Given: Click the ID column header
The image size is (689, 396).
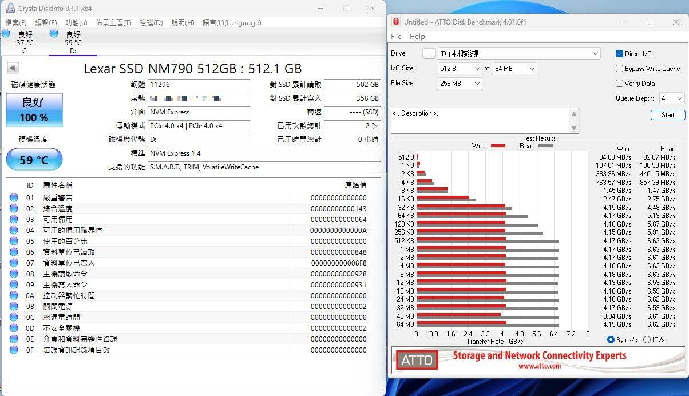Looking at the screenshot, I should coord(30,185).
